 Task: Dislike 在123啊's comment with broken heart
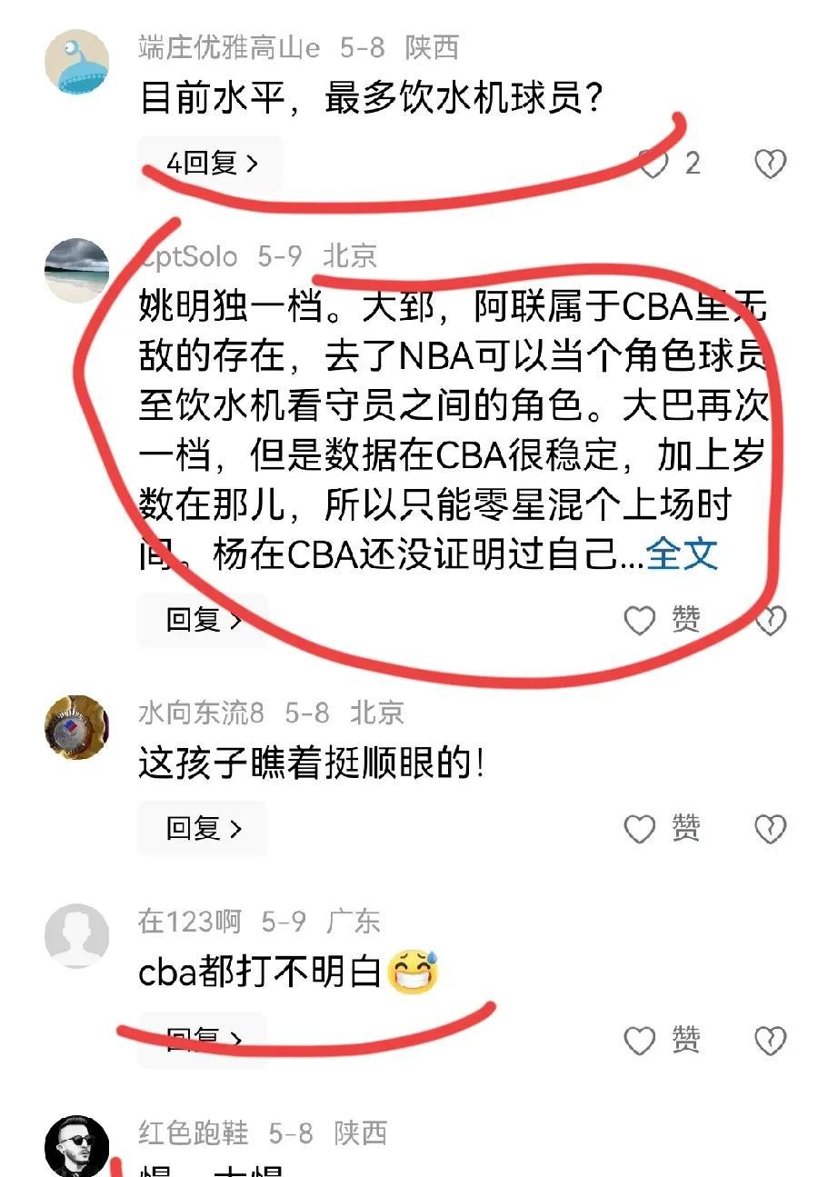(x=770, y=1040)
